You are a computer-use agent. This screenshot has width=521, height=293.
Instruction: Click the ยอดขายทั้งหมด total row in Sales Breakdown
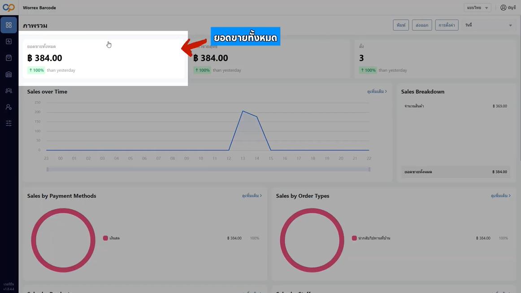pos(456,172)
